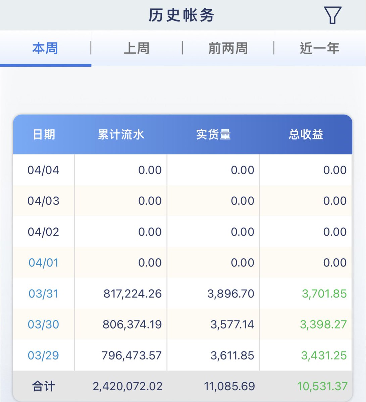Click the 实货量 column header
Image resolution: width=366 pixels, height=402 pixels.
[213, 135]
